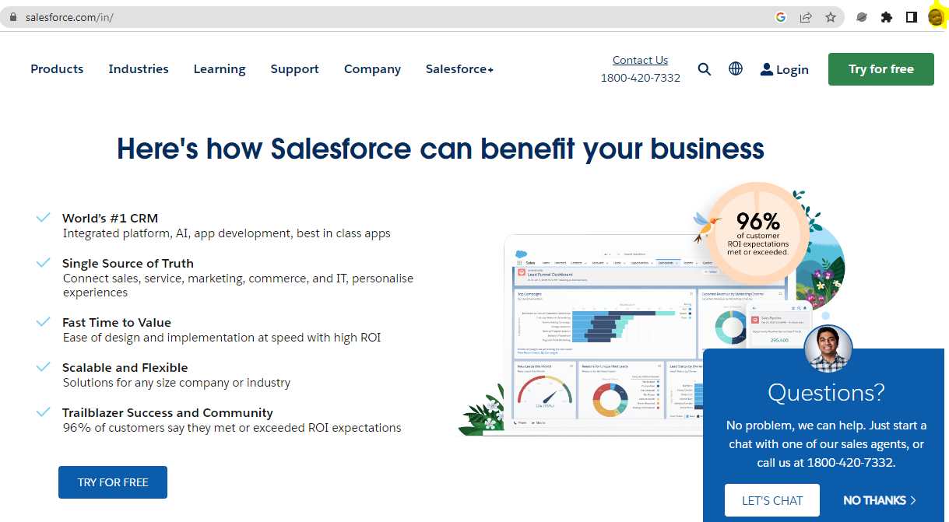Click the grey planet extension icon
Image resolution: width=949 pixels, height=522 pixels.
click(x=861, y=17)
